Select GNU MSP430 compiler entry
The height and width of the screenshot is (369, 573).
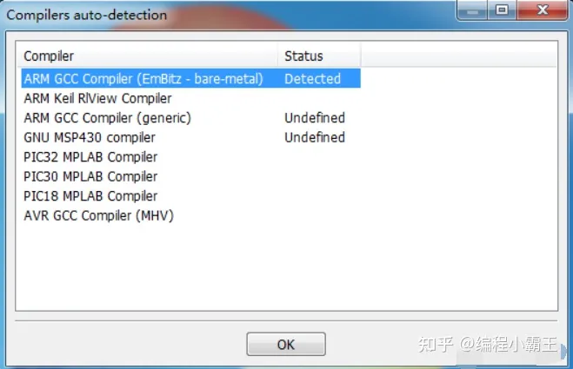(x=90, y=137)
